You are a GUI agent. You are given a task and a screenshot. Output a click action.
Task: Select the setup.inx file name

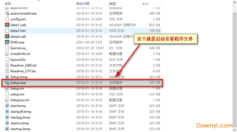pyautogui.click(x=17, y=94)
